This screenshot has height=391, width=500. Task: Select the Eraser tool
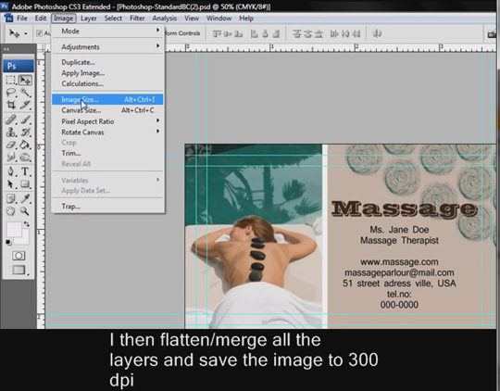pos(10,145)
